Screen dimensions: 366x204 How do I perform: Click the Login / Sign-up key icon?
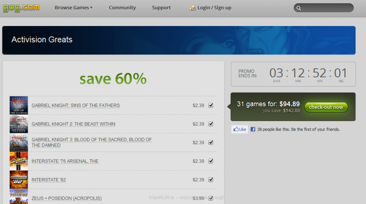point(193,8)
